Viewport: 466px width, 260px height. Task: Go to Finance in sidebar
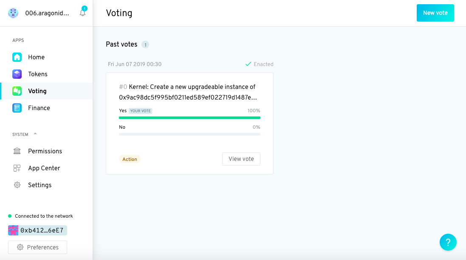(39, 108)
